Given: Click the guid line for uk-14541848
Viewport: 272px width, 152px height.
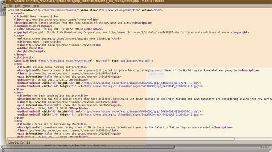Looking at the screenshot, I should pos(69,77).
